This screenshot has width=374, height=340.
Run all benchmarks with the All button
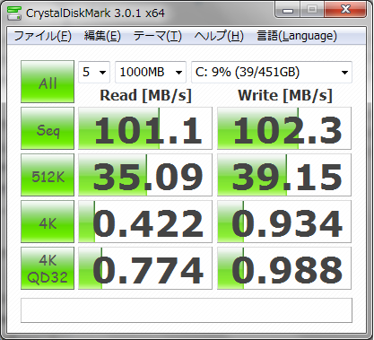click(x=48, y=82)
